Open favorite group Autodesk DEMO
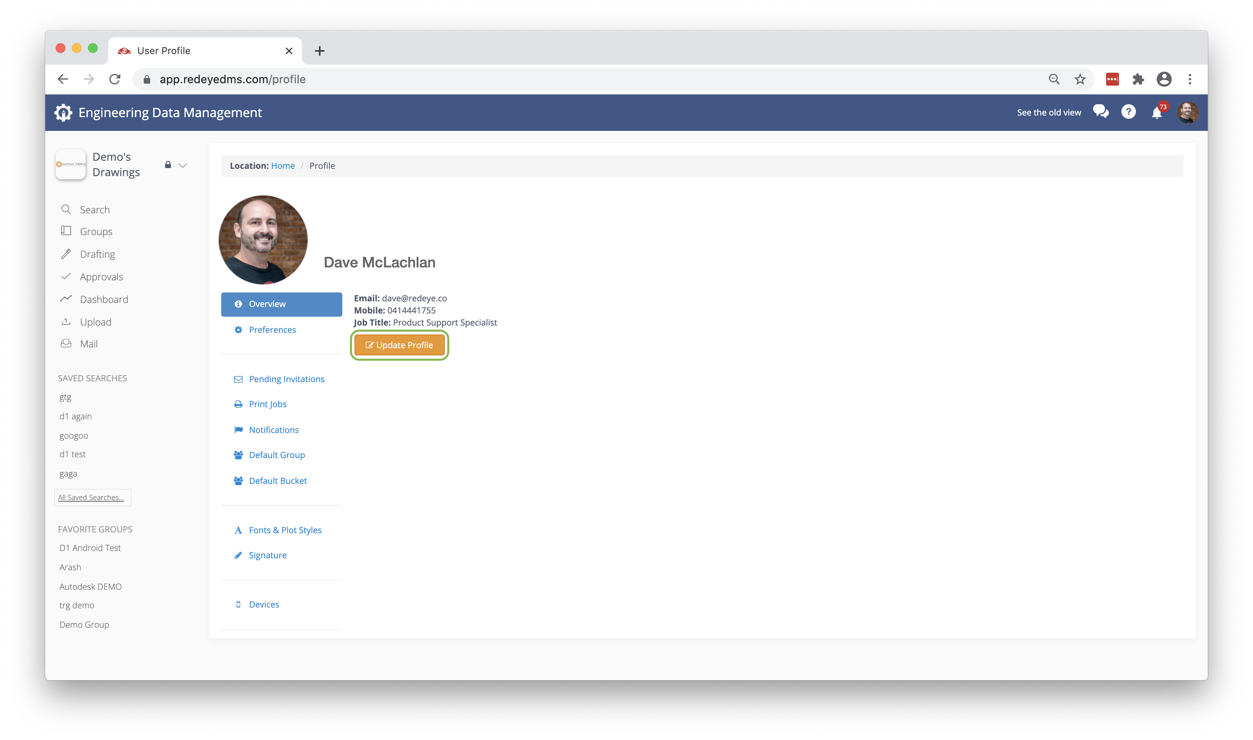 tap(90, 587)
